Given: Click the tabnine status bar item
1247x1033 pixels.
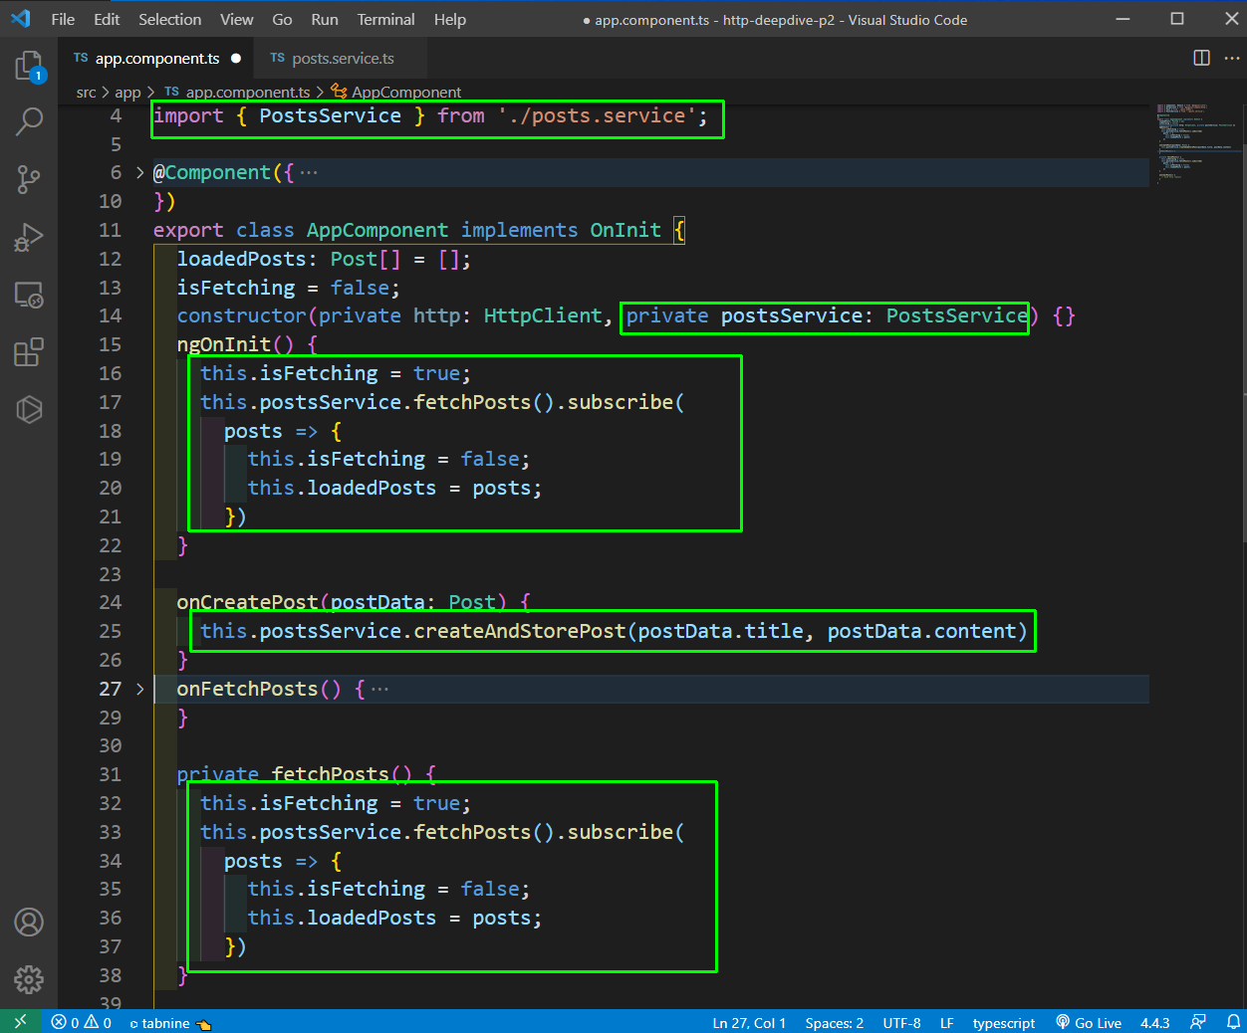Looking at the screenshot, I should tap(170, 1022).
